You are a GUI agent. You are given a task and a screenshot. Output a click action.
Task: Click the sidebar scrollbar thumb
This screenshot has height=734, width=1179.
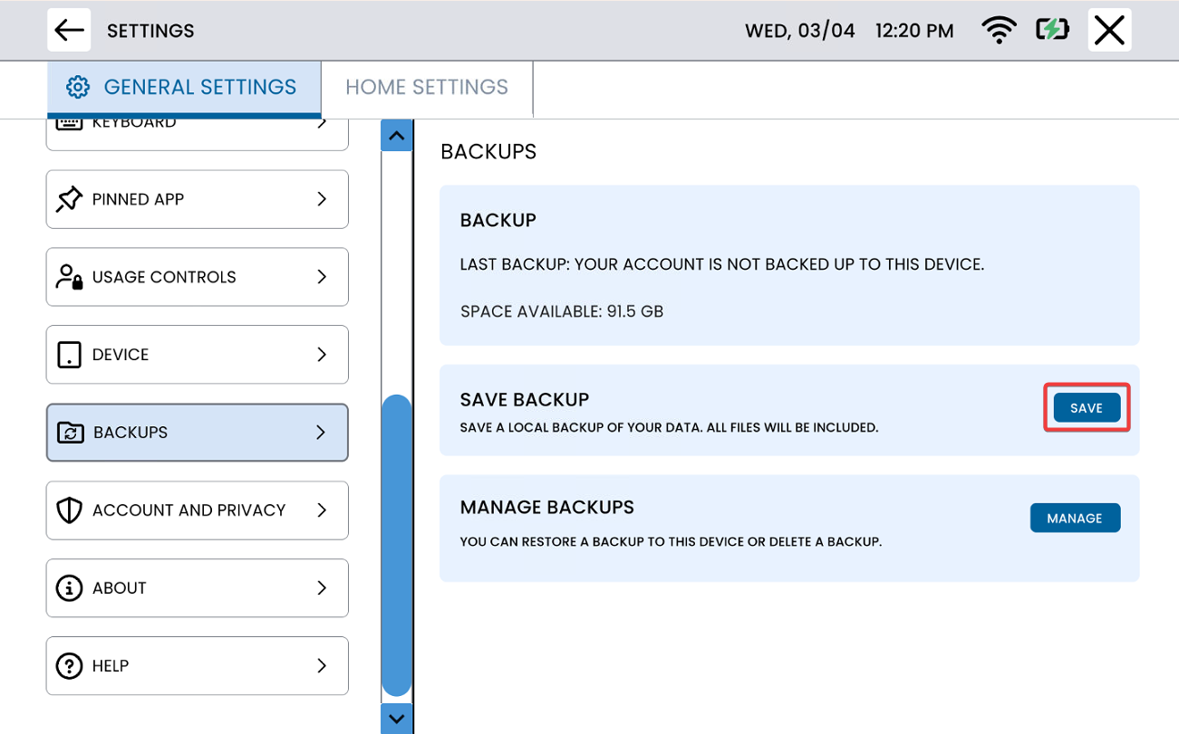pos(396,543)
